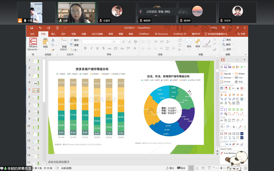Toggle Underline formatting in font group
Viewport: 274px width, 171px height.
coord(97,48)
